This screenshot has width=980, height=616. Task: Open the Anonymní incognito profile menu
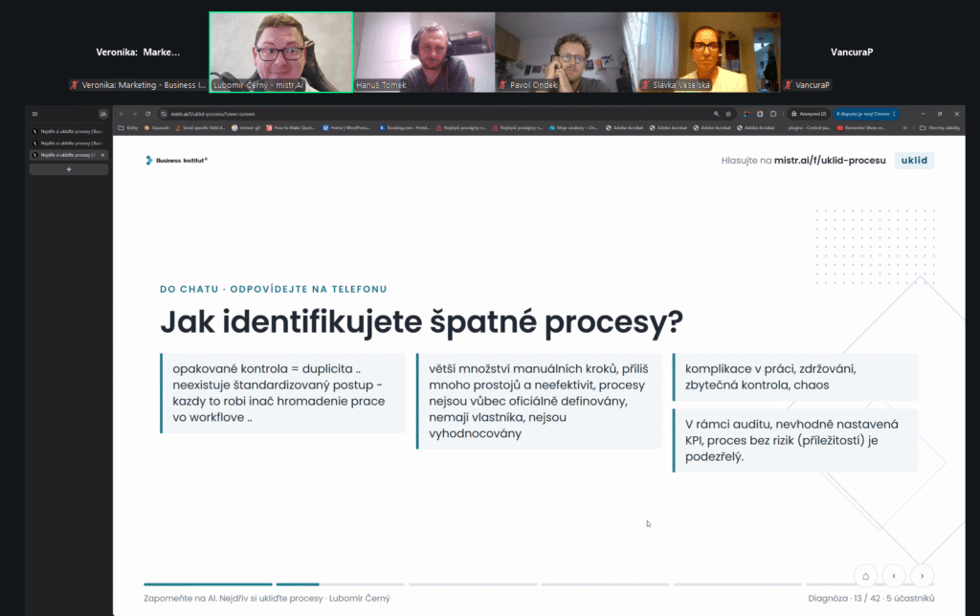click(808, 114)
